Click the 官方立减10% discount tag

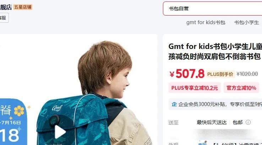(241, 88)
